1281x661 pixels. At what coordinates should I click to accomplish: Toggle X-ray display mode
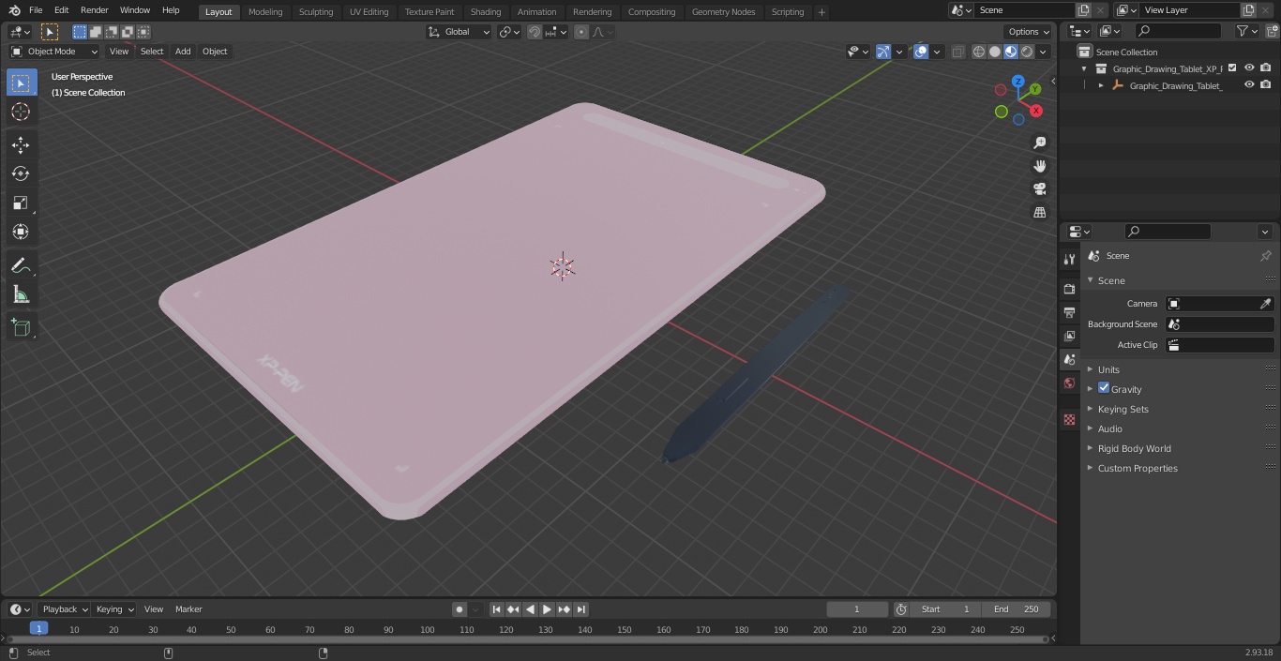pos(957,52)
